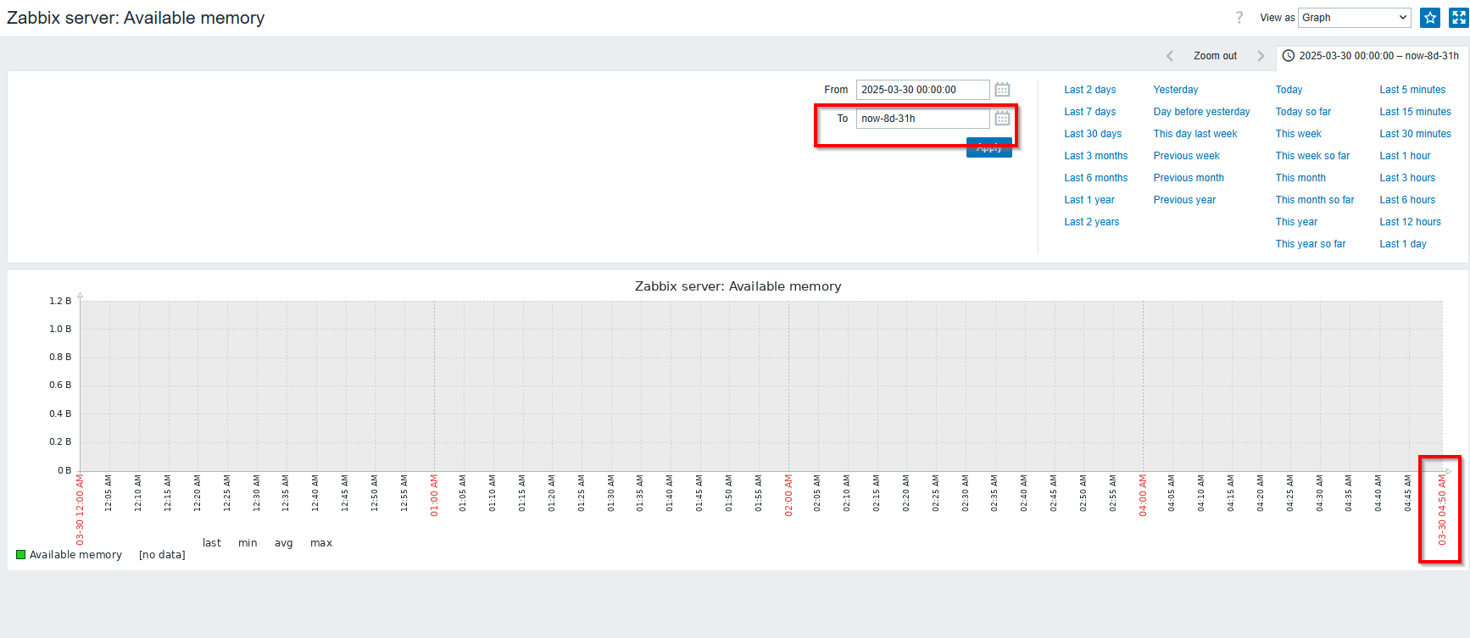Show Last 12 hours
Image resolution: width=1470 pixels, height=638 pixels.
coord(1410,222)
